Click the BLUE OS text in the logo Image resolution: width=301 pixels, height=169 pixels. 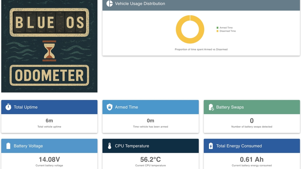49,23
